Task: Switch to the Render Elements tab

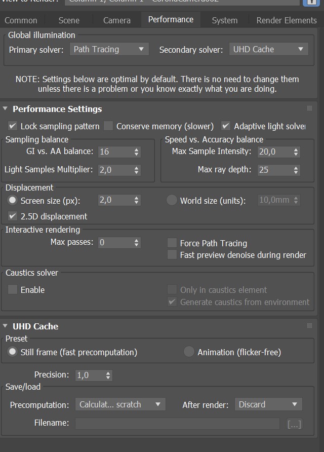Action: point(286,20)
